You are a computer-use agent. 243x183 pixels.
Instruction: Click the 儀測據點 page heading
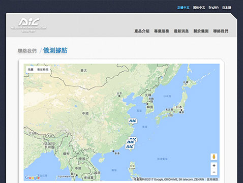[x=55, y=50]
